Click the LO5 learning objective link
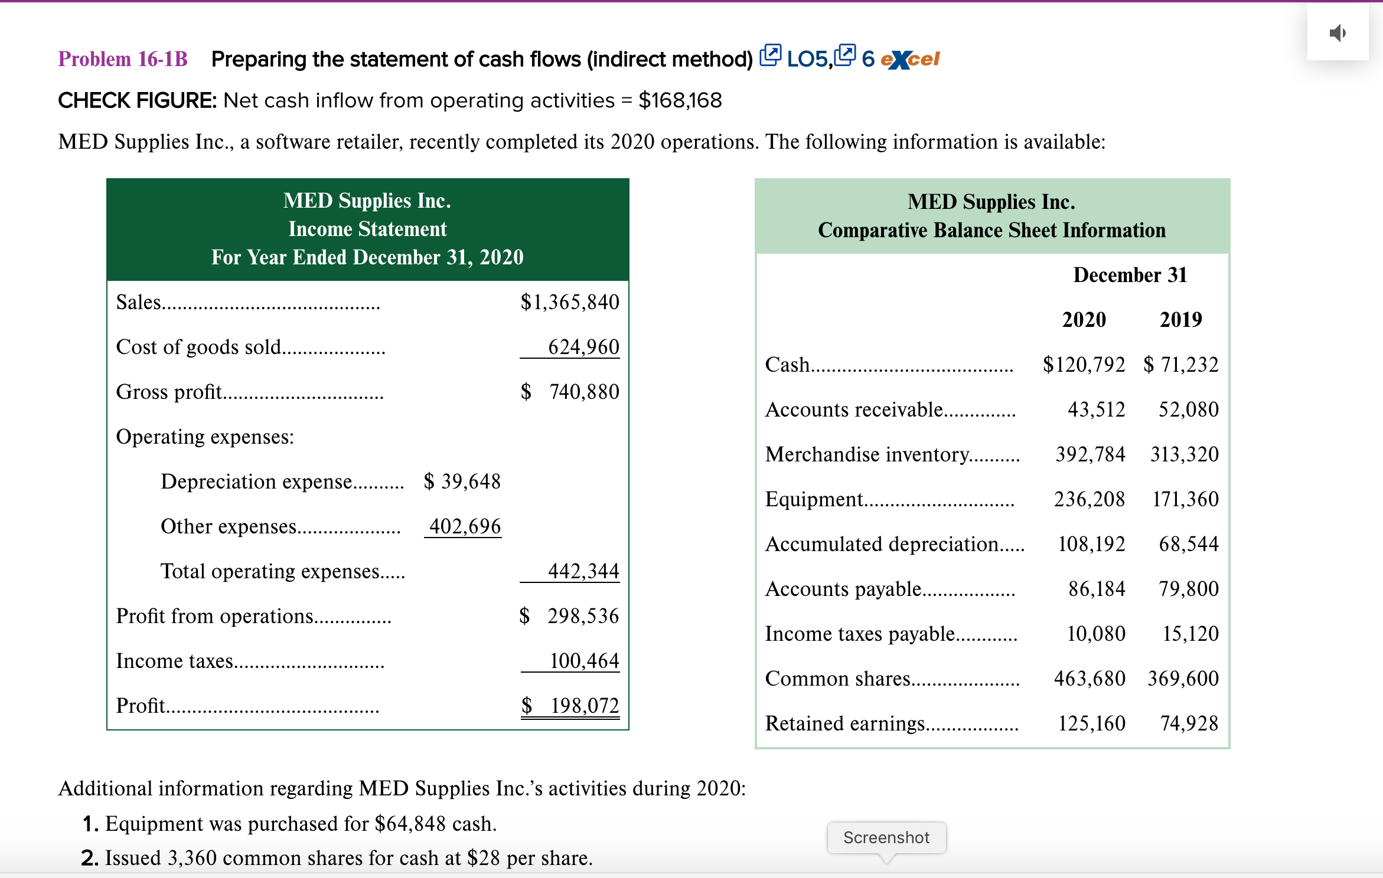Image resolution: width=1383 pixels, height=878 pixels. 807,59
